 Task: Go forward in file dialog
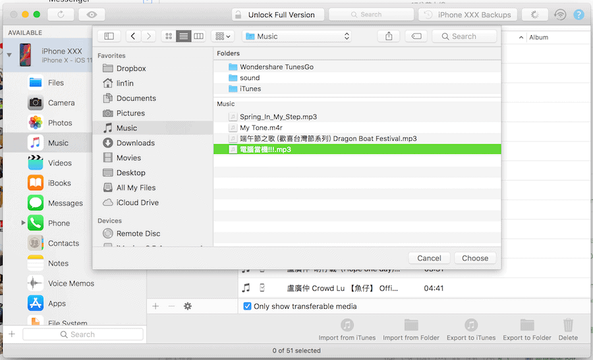149,36
